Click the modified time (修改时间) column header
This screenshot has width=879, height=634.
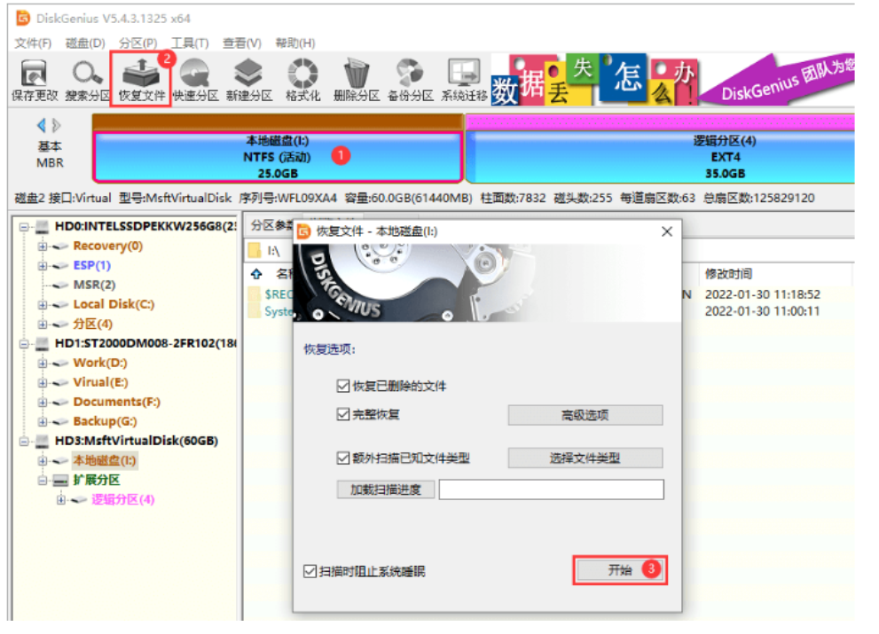click(x=729, y=274)
